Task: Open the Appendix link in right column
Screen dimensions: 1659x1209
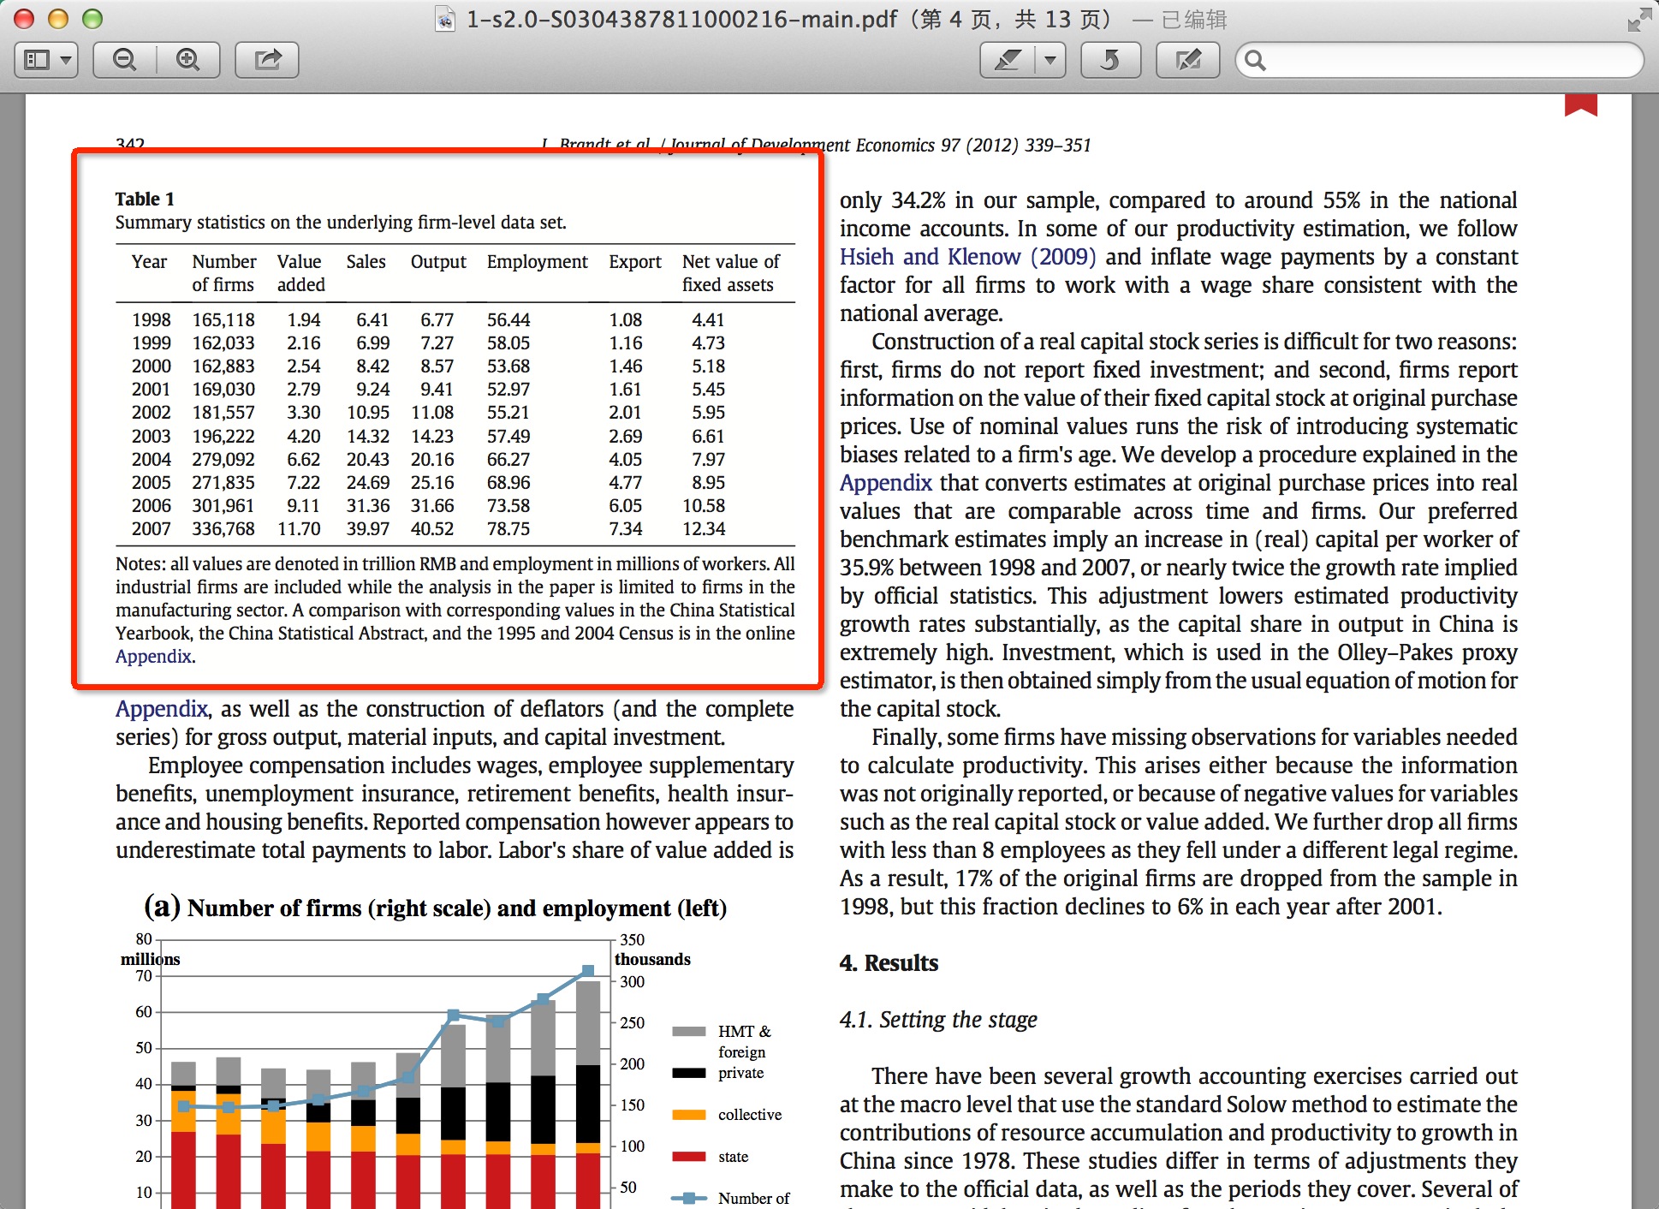Action: 885,483
